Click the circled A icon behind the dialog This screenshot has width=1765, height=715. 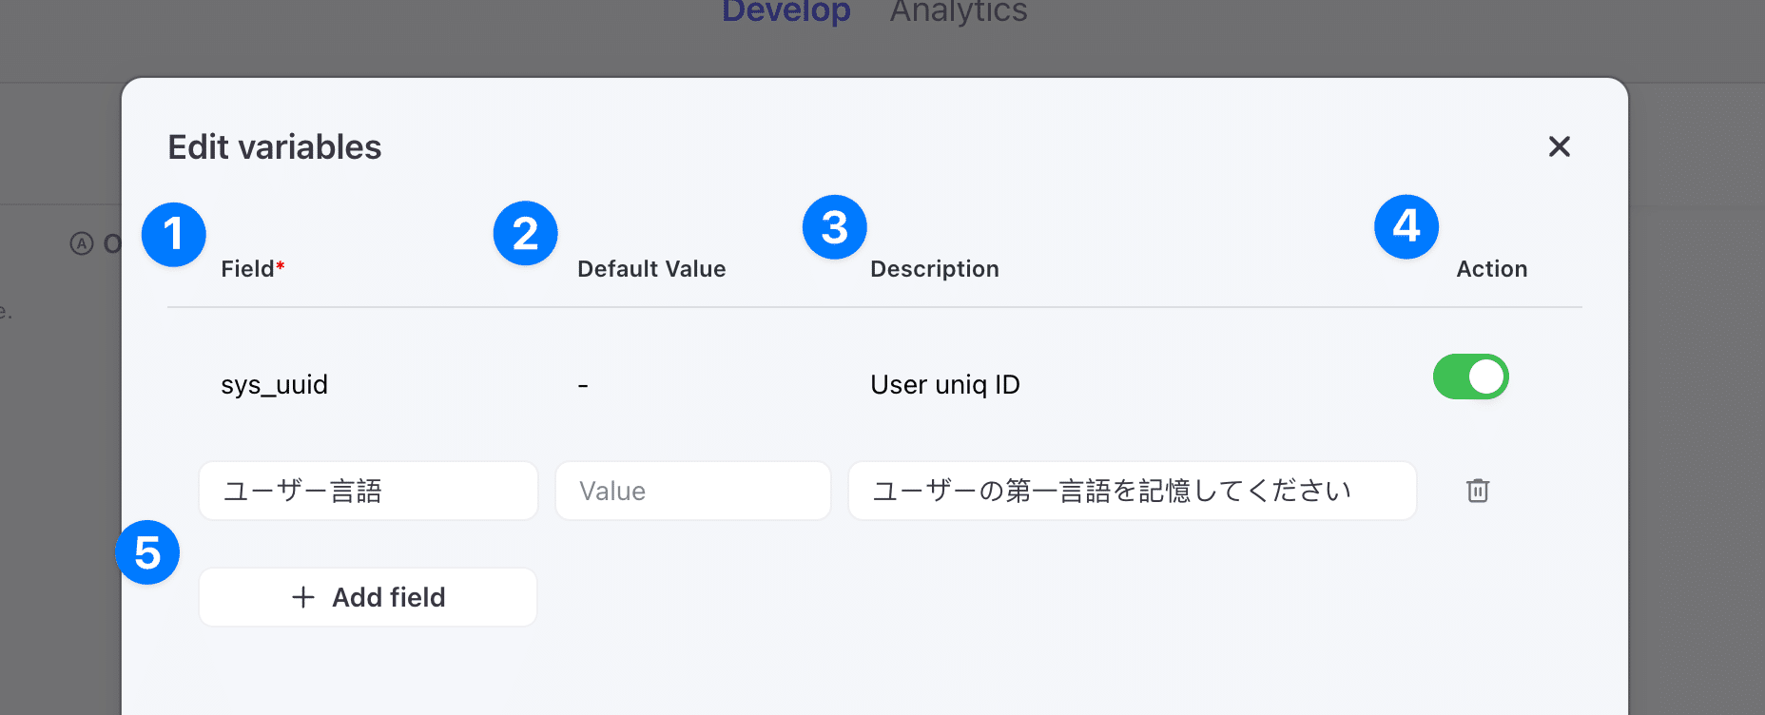[x=82, y=244]
